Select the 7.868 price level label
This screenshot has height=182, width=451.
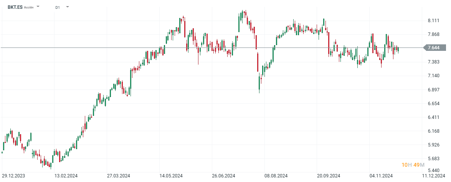point(433,34)
